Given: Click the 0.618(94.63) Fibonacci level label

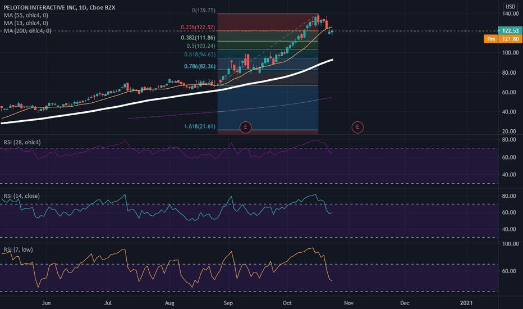Looking at the screenshot, I should [x=200, y=54].
